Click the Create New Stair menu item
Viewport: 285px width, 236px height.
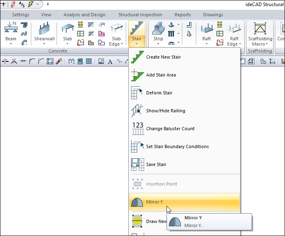pyautogui.click(x=184, y=57)
